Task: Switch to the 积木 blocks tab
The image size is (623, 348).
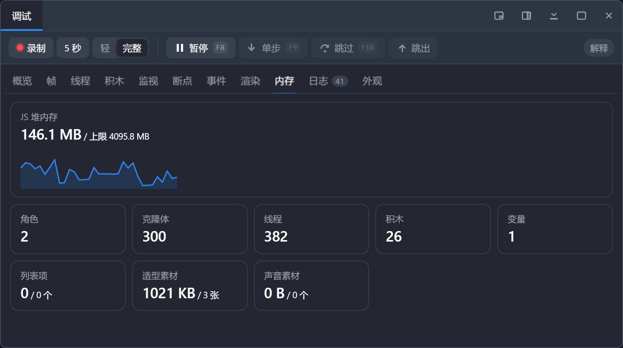Action: pos(114,81)
